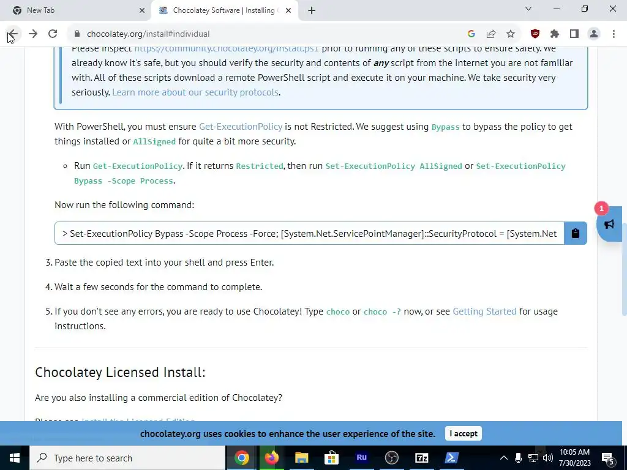Select the Chocolatey Software tab

point(223,10)
